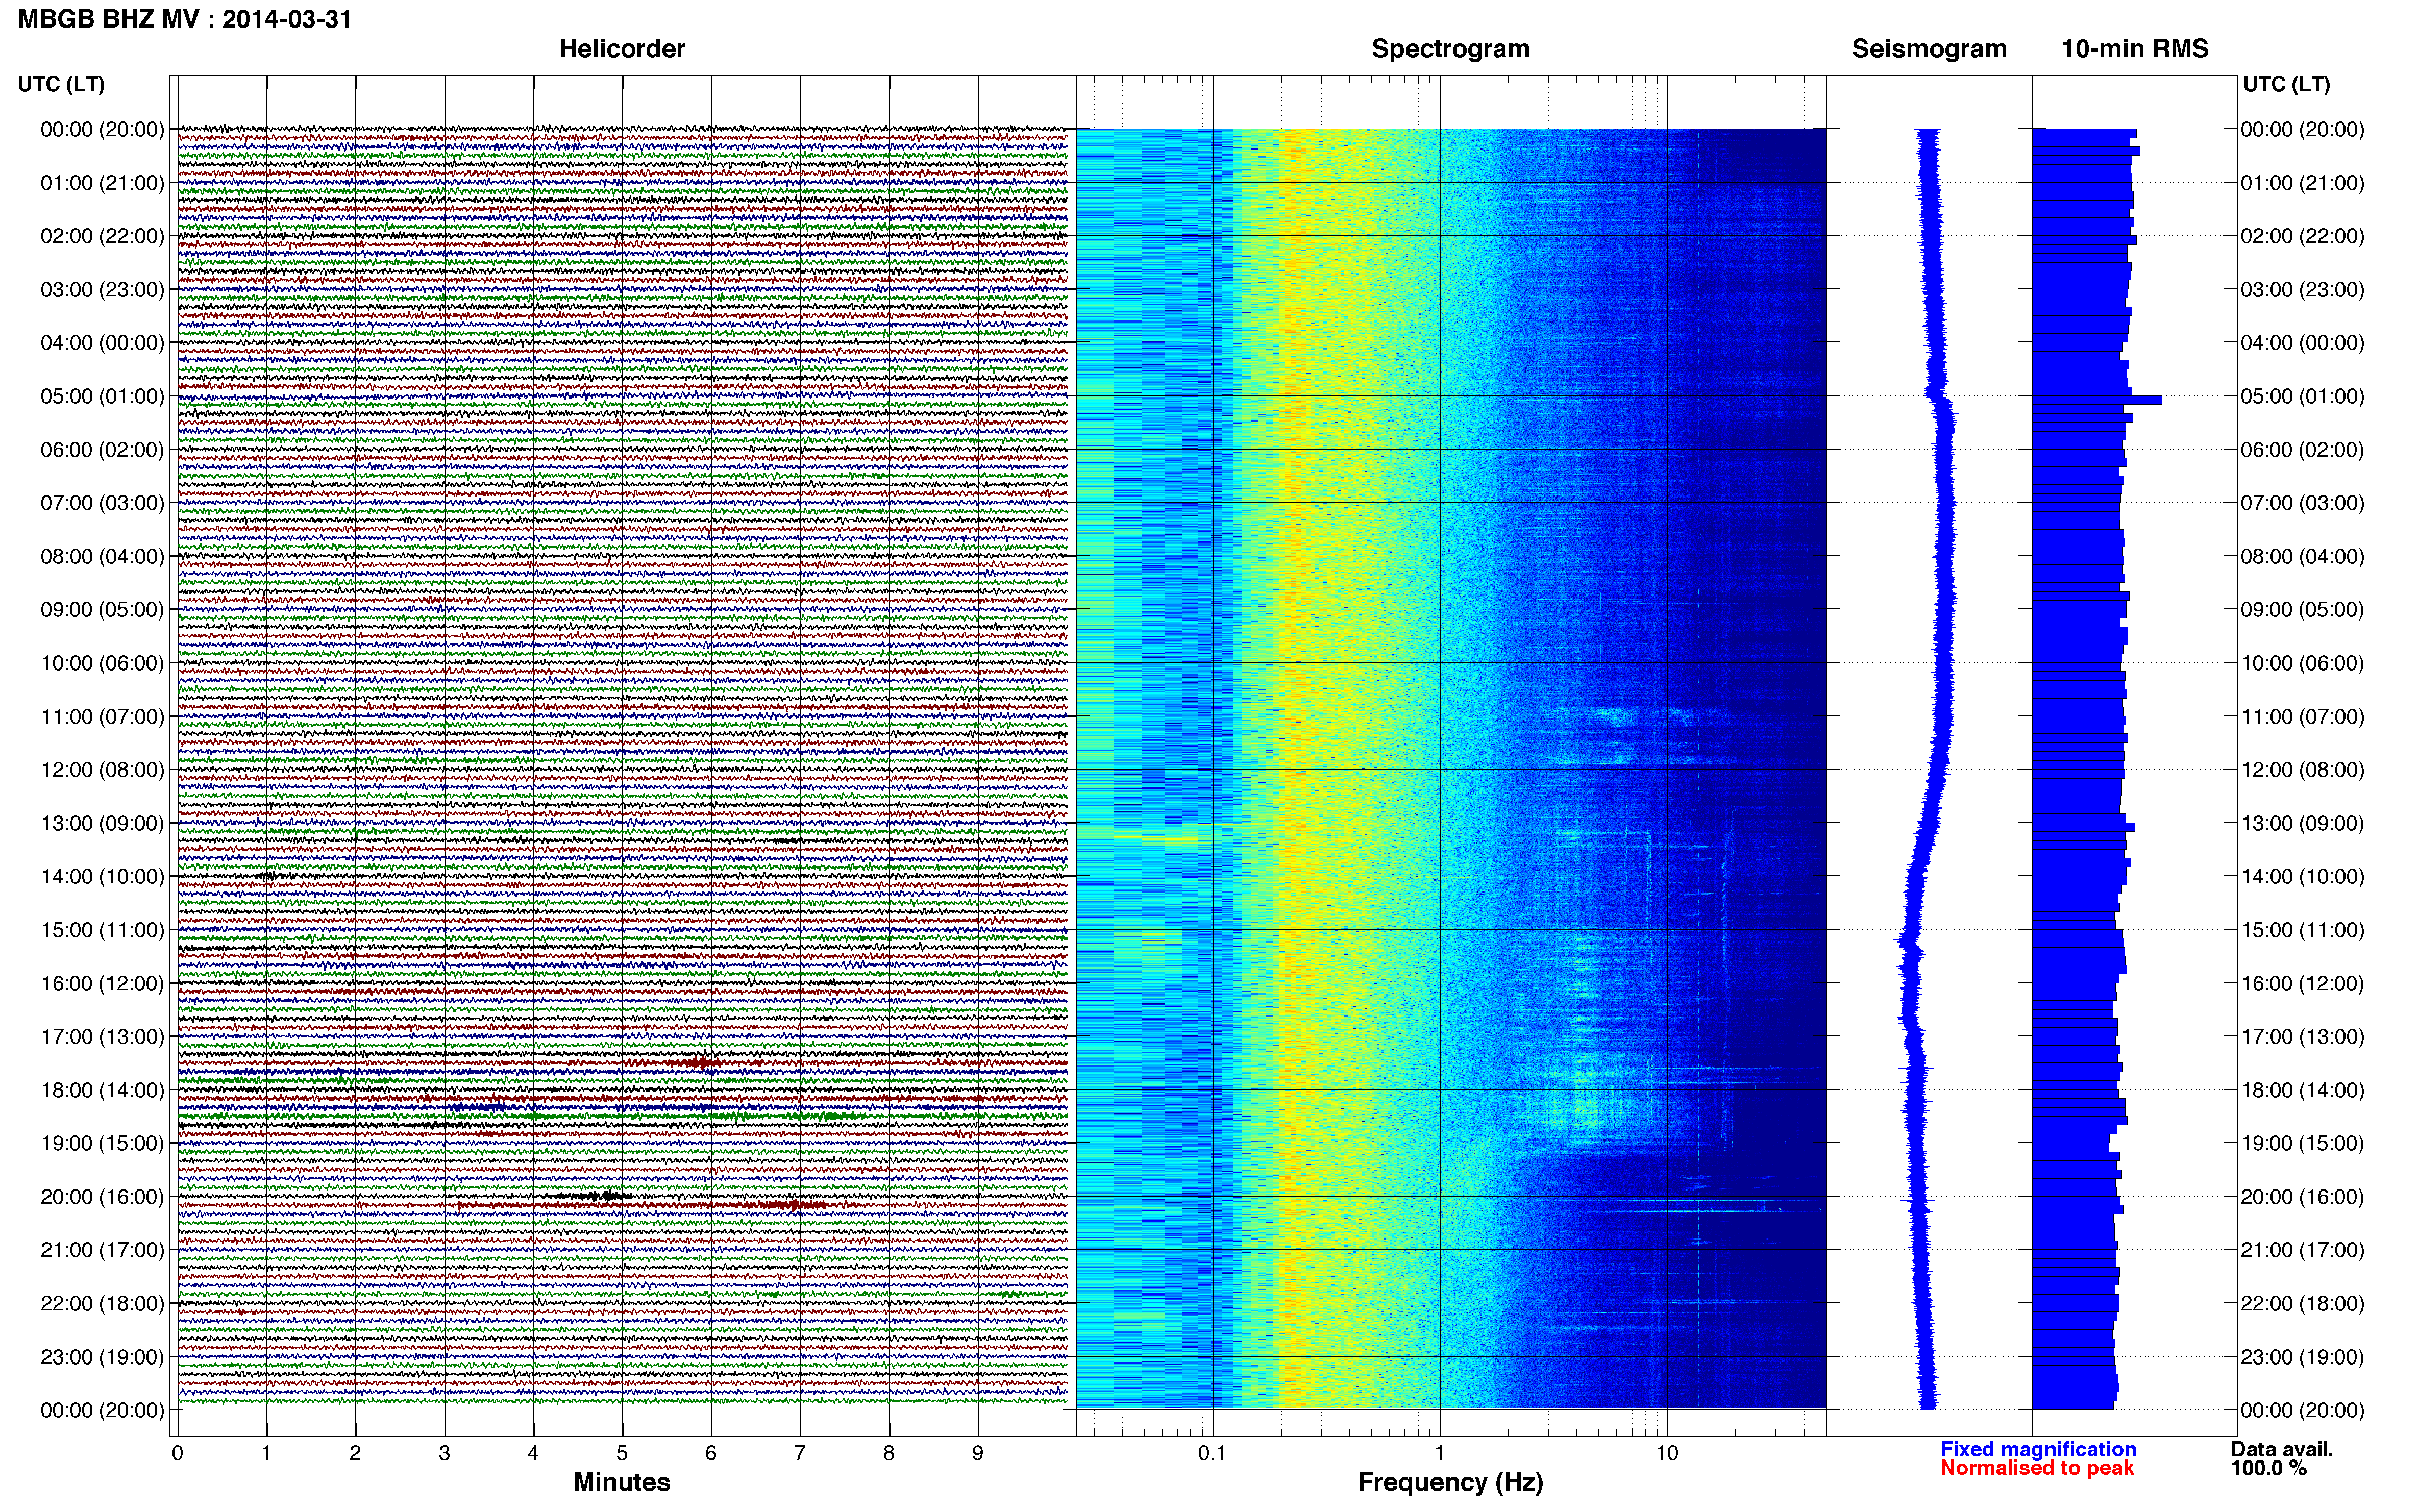Click '12:00 (08:00)' on the left time axis
The image size is (2419, 1512).
(x=102, y=770)
